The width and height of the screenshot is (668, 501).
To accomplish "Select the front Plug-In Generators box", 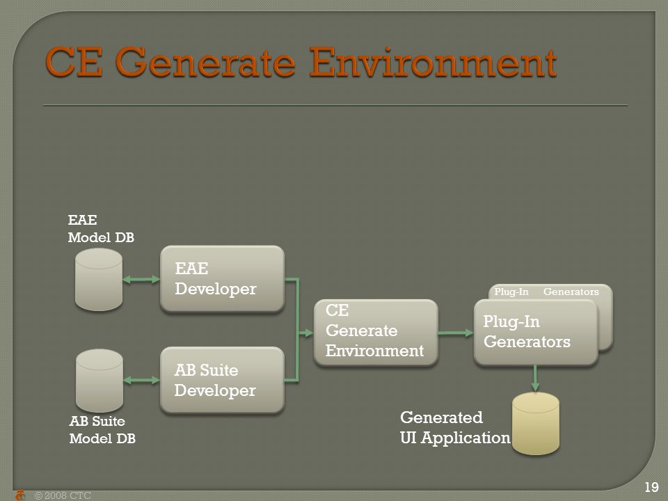I will 536,333.
